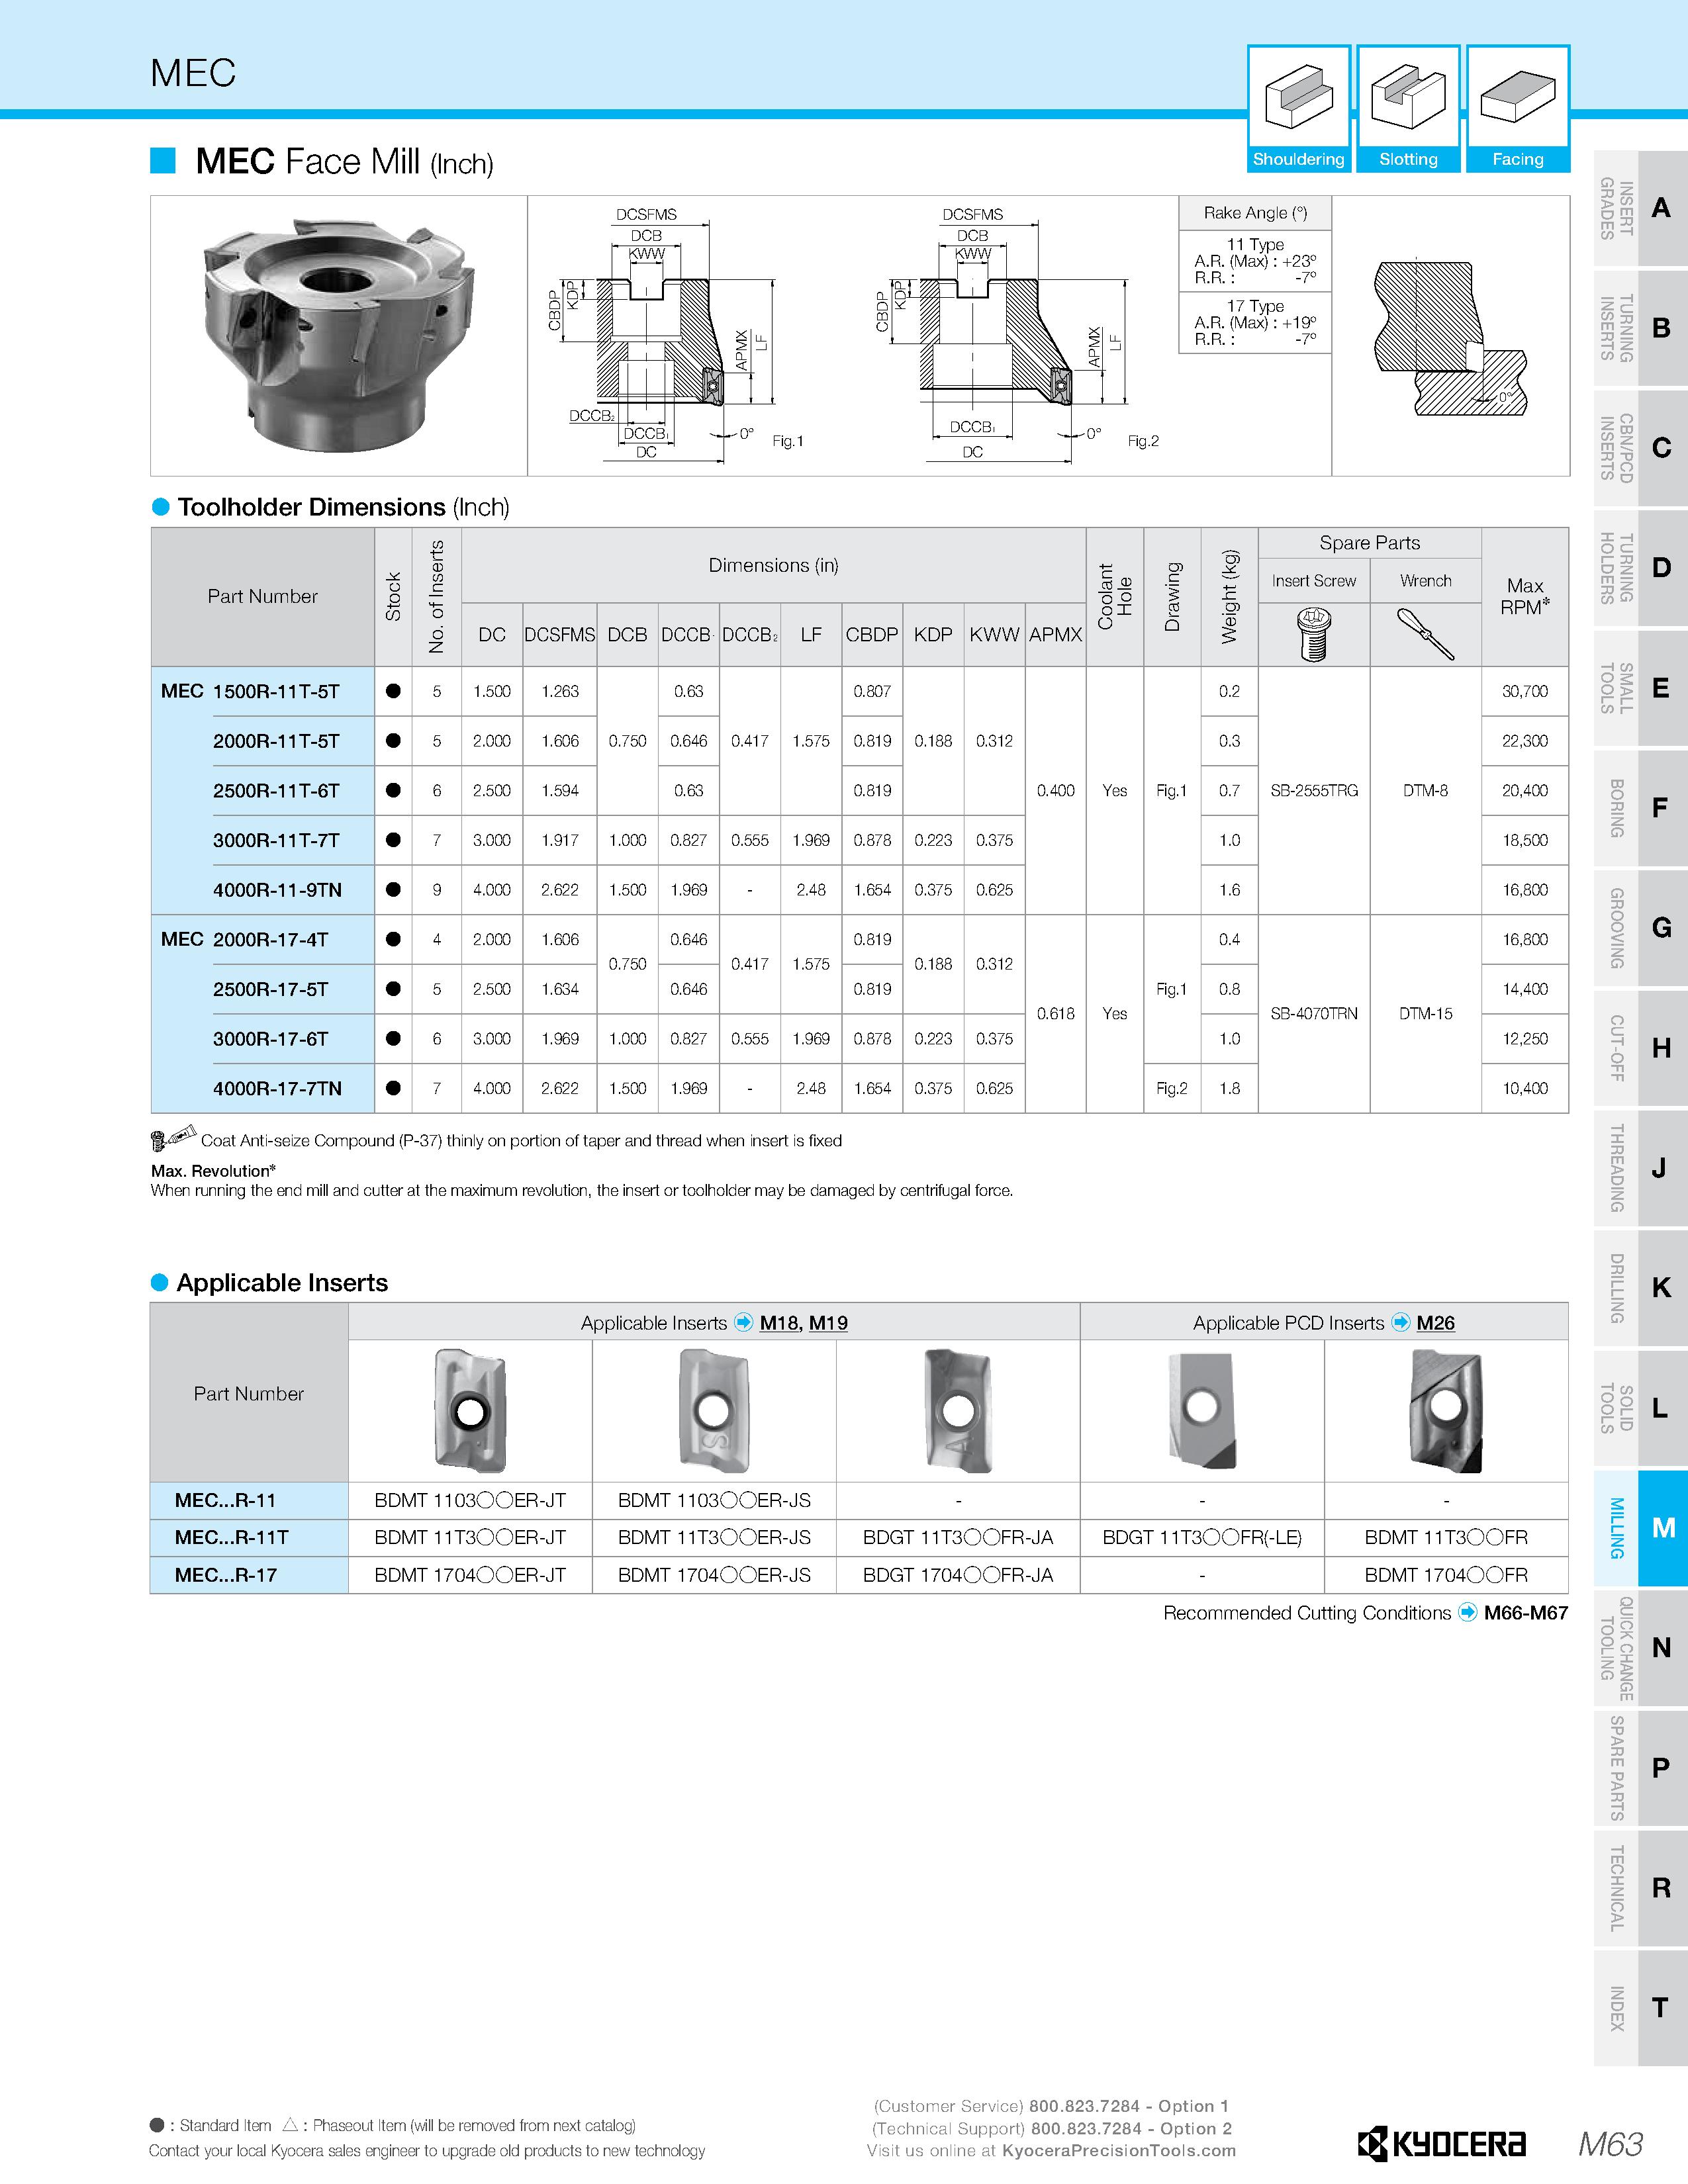This screenshot has width=1688, height=2184.
Task: Click wrench part DTM-15
Action: [x=1425, y=1013]
